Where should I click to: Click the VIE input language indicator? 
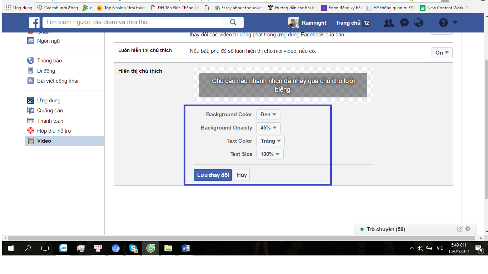click(439, 248)
